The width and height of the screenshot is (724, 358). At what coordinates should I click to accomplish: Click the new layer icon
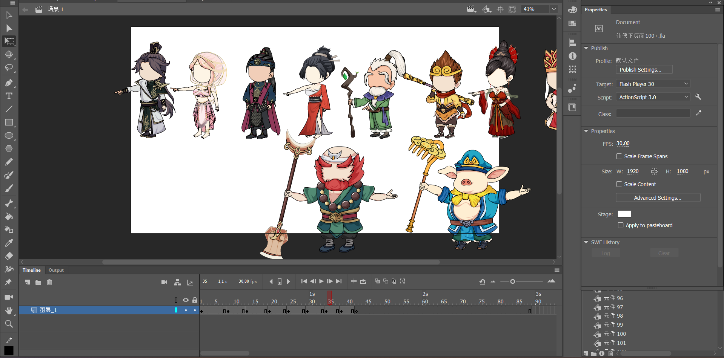pyautogui.click(x=27, y=282)
